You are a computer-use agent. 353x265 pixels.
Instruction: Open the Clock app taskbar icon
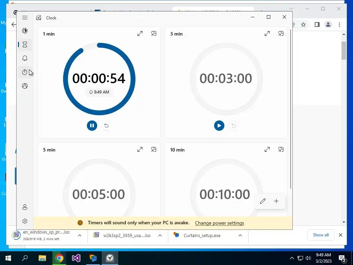coord(110,258)
